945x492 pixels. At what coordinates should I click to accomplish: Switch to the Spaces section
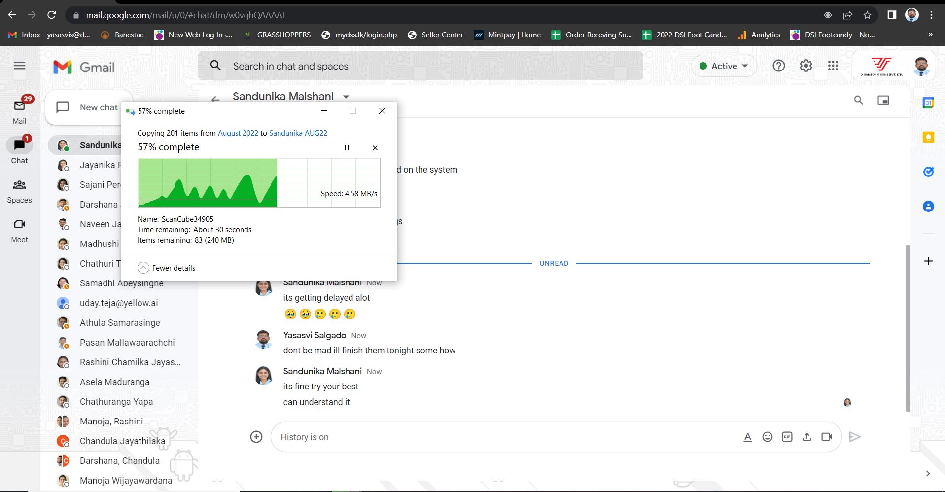click(x=19, y=191)
